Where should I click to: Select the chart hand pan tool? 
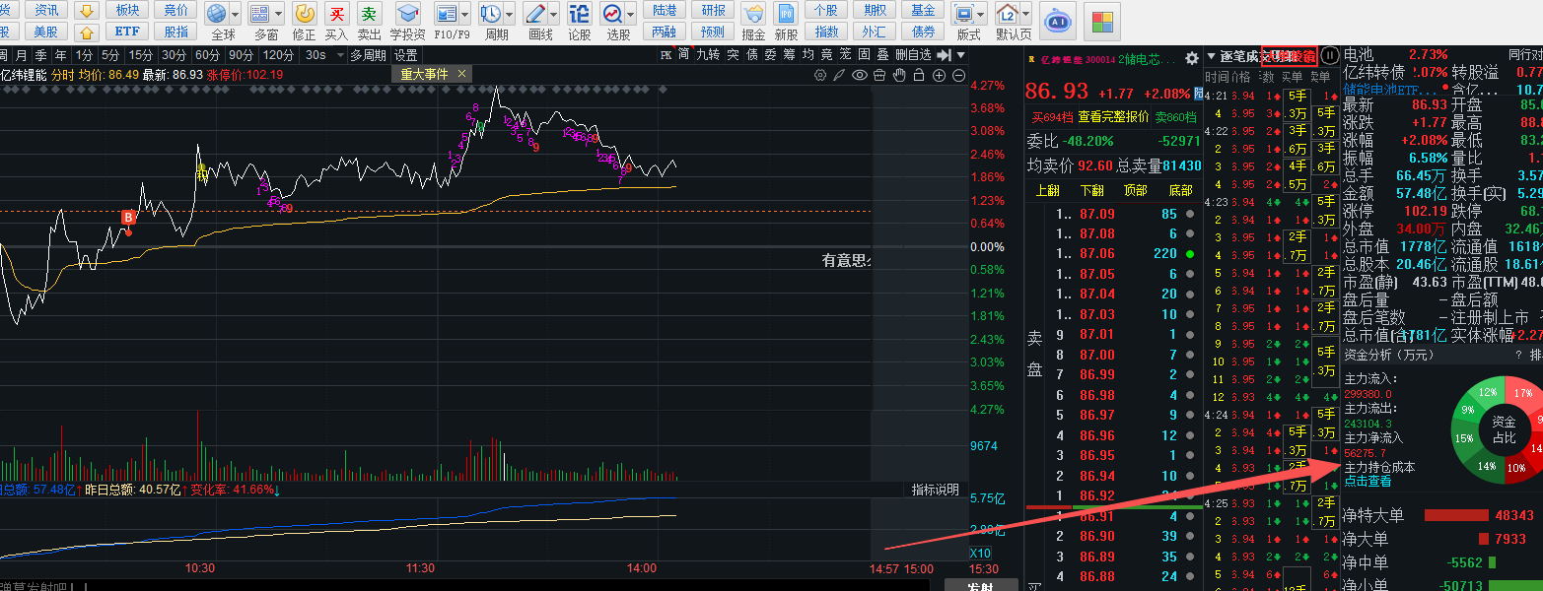pos(898,75)
